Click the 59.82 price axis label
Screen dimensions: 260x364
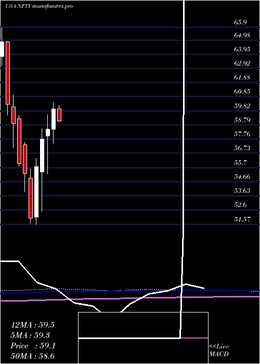coord(242,106)
